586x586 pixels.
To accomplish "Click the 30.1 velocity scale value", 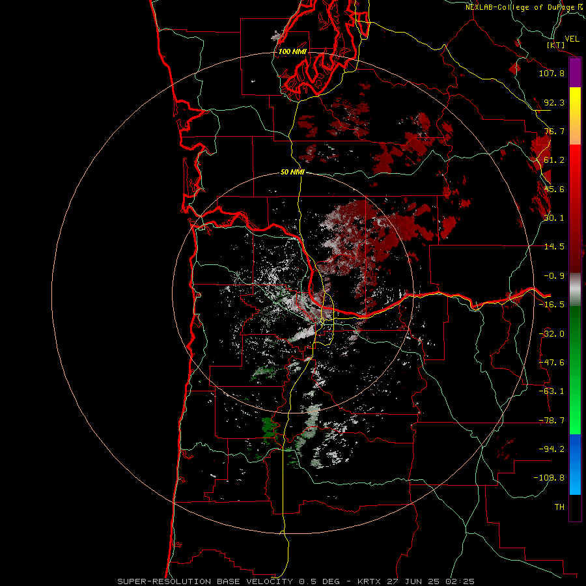I will (x=554, y=218).
